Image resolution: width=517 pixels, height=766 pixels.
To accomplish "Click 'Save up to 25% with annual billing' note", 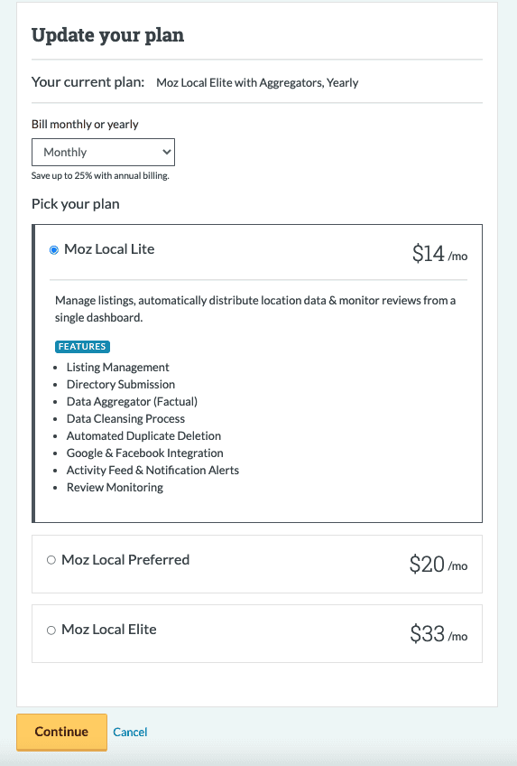I will click(100, 176).
